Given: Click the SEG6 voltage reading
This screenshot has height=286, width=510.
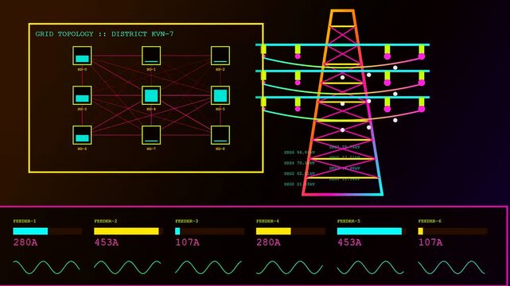Looking at the screenshot, I should pyautogui.click(x=299, y=153).
